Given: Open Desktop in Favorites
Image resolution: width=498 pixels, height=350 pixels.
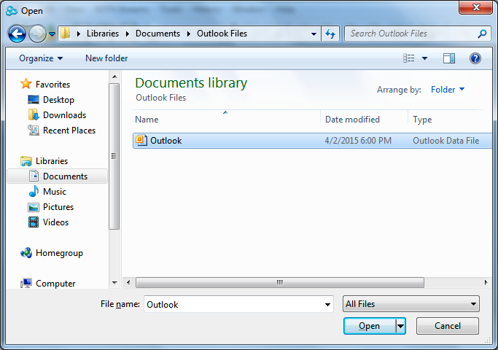Looking at the screenshot, I should coord(58,100).
